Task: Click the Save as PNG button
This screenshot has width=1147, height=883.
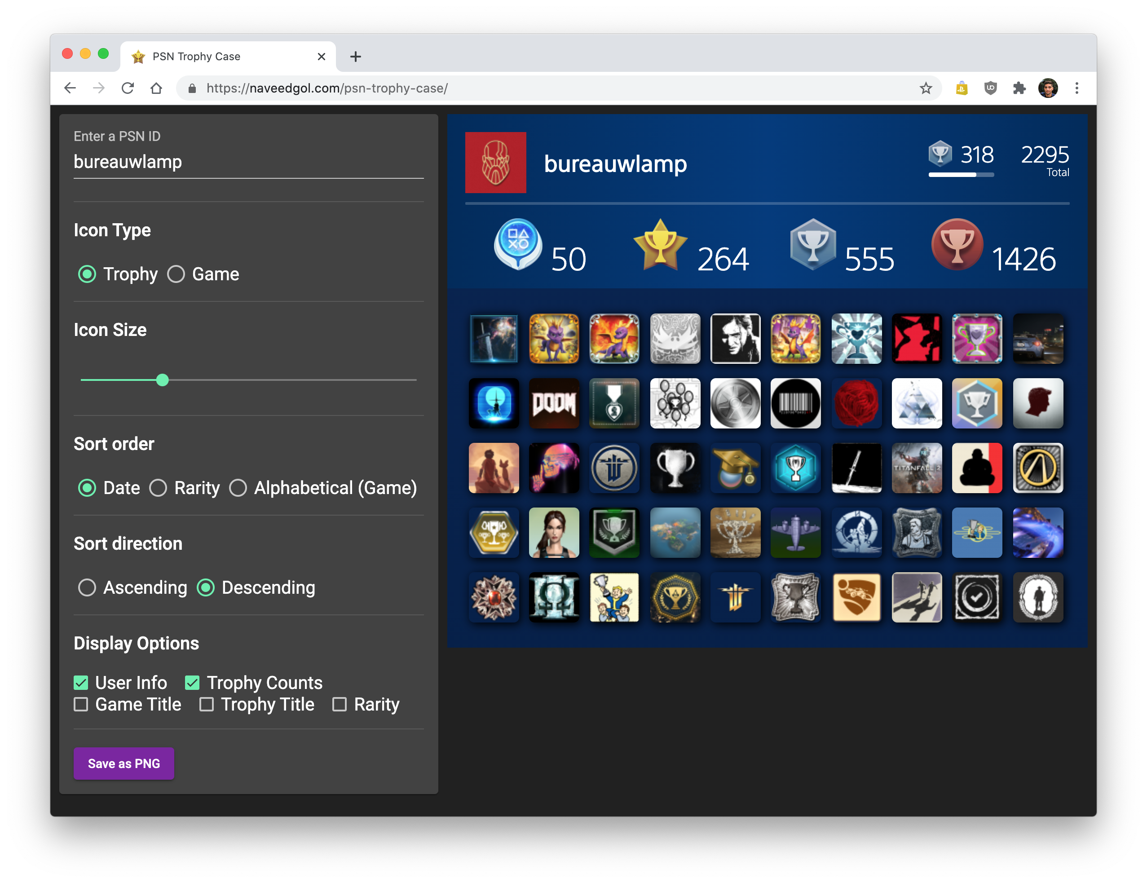Action: tap(124, 763)
